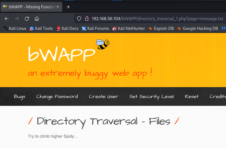Viewport: 226px width, 148px height.
Task: Open a new tab with plus button
Action: [x=68, y=7]
